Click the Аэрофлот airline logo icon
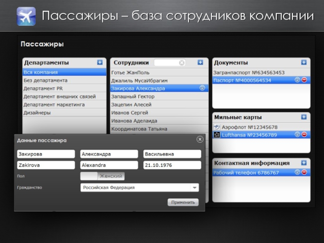The width and height of the screenshot is (324, 243). (x=217, y=127)
